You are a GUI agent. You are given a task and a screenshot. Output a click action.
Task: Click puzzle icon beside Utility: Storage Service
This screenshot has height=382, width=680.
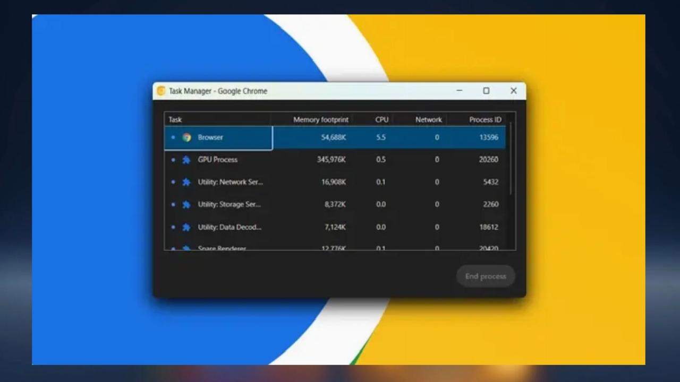[186, 204]
